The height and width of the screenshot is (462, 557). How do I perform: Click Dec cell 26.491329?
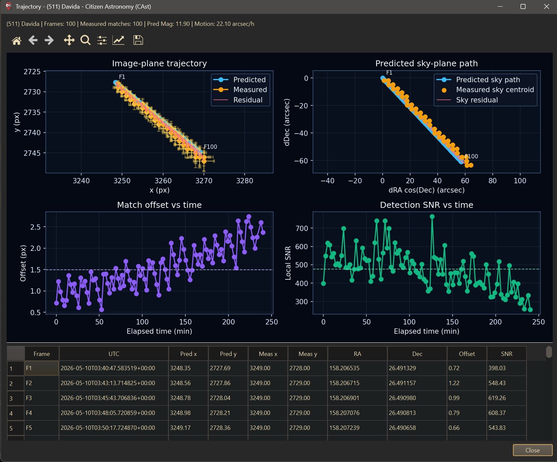tap(417, 368)
